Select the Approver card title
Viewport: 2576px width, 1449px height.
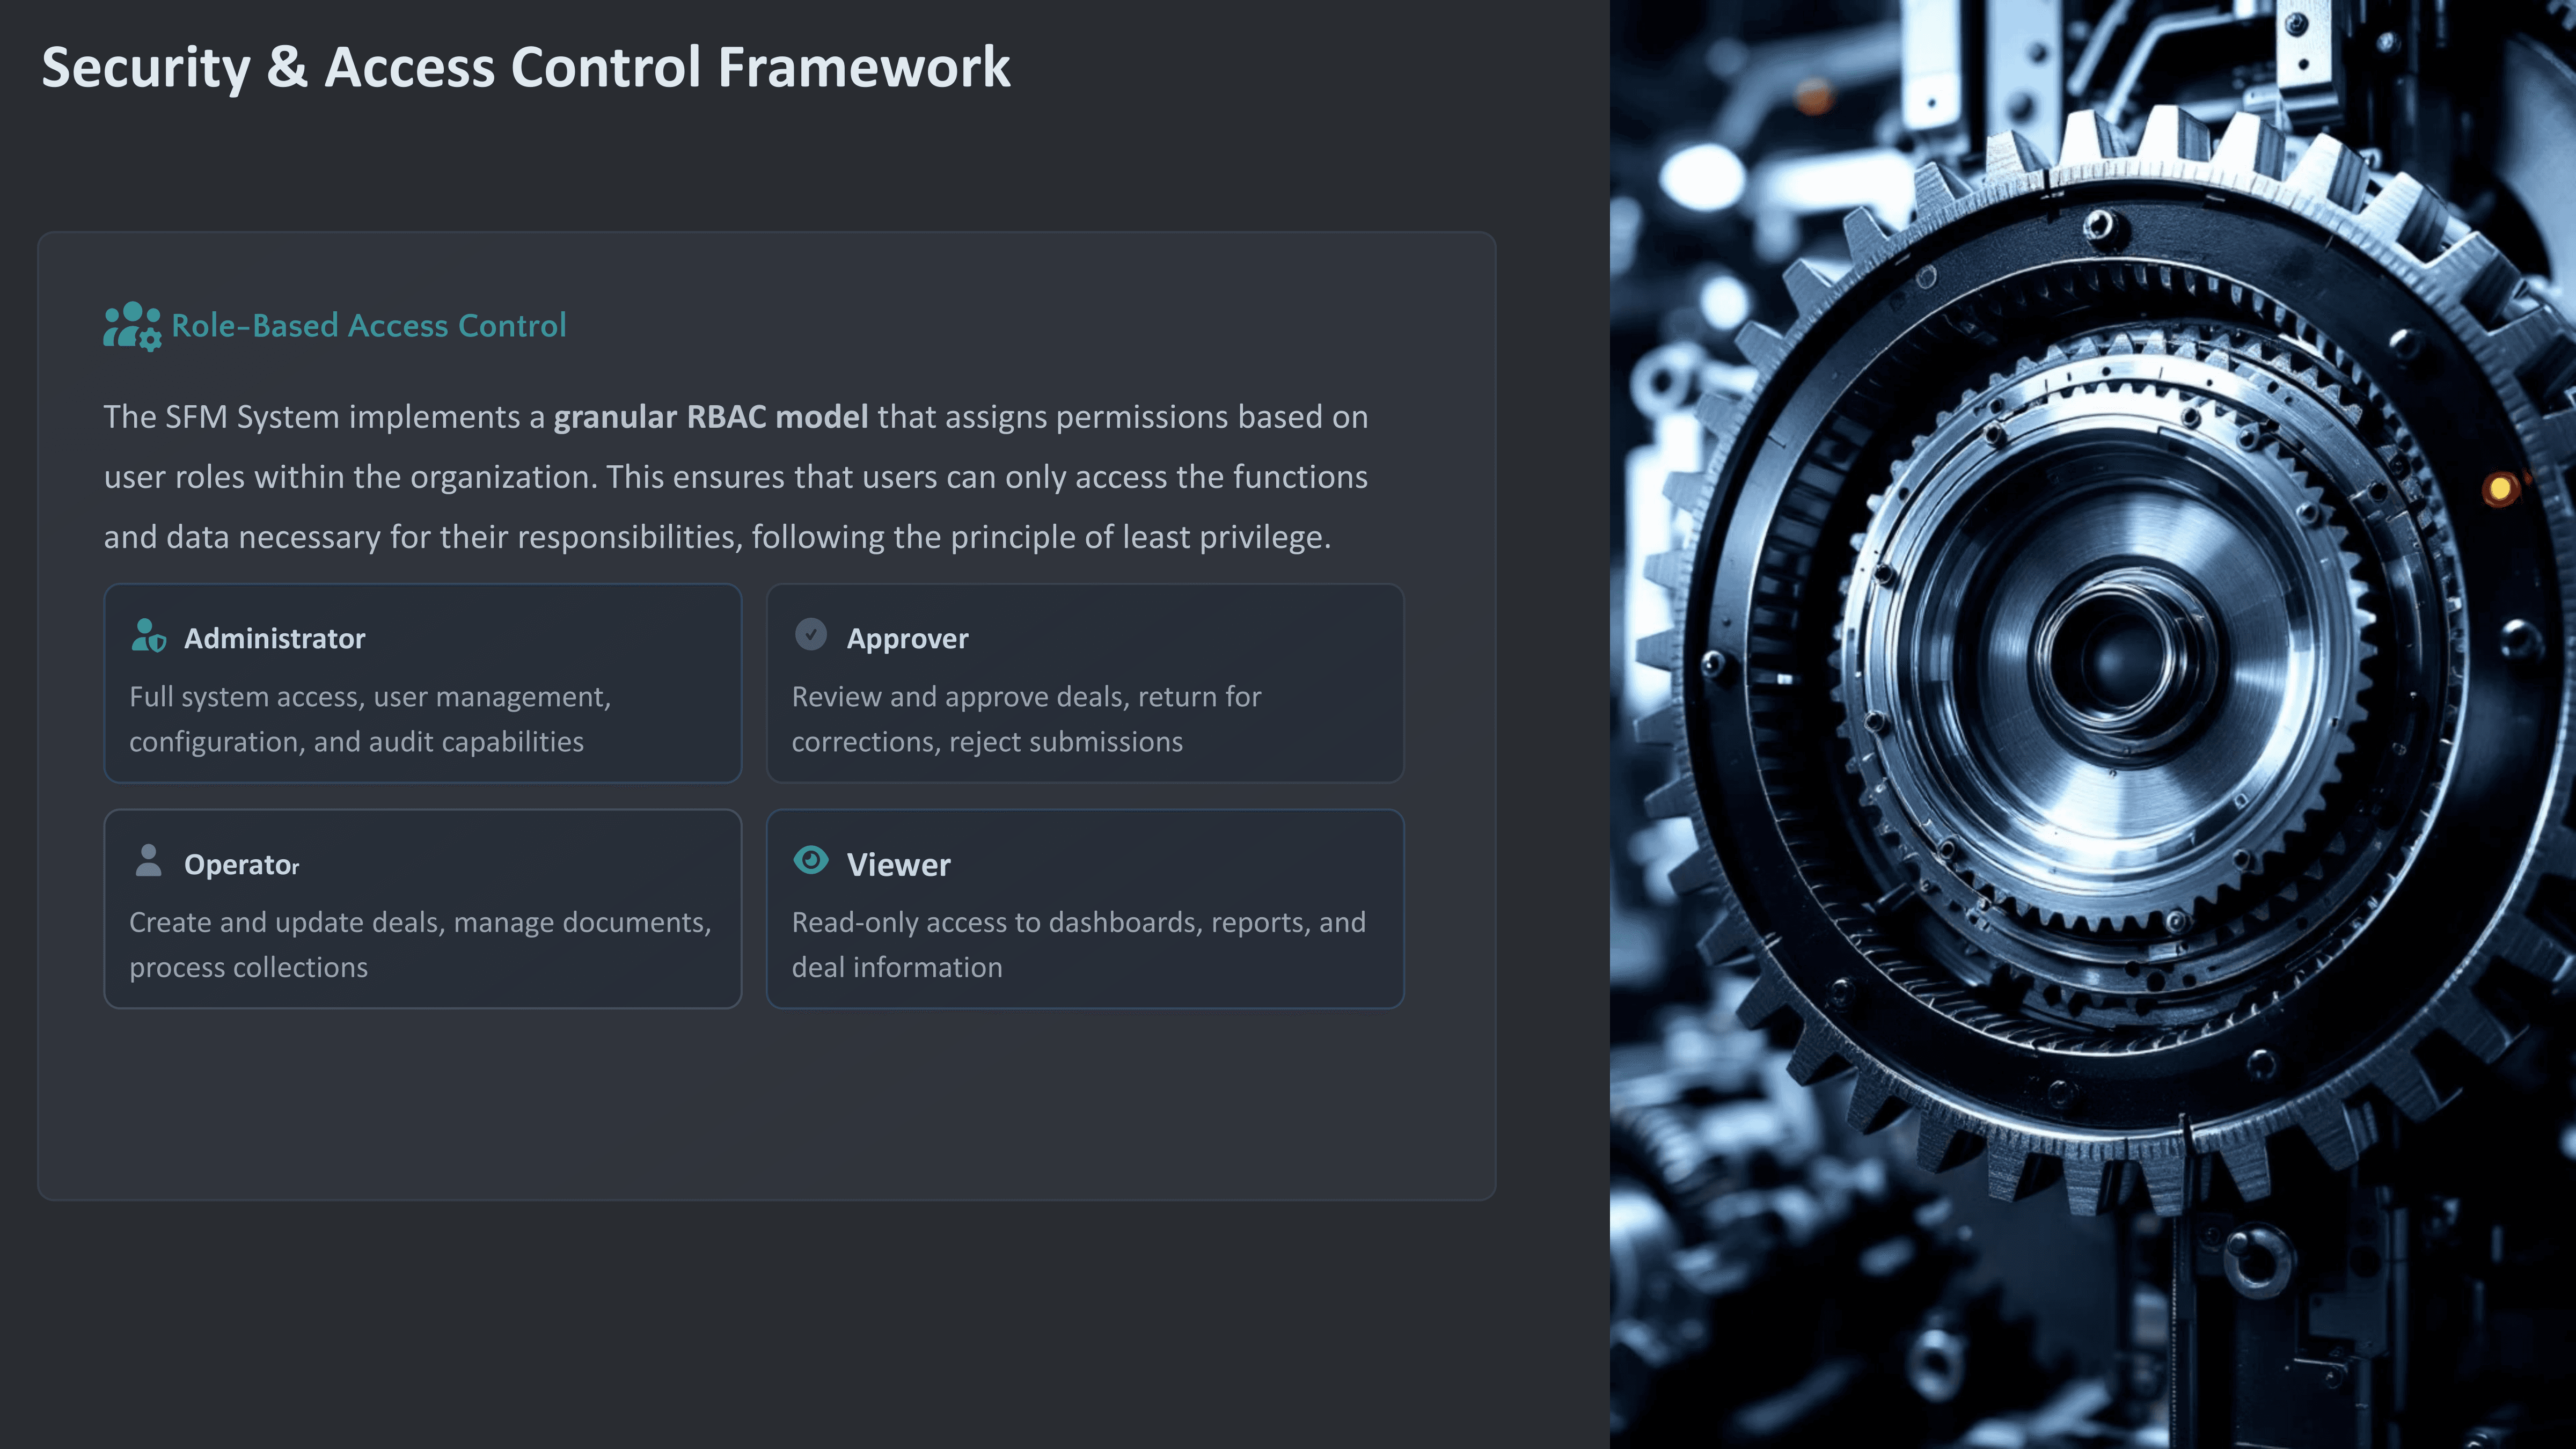click(907, 639)
